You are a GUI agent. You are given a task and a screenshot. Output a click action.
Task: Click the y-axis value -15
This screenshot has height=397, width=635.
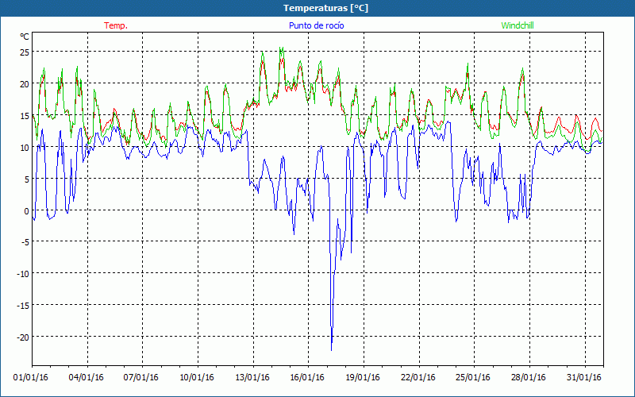23,306
